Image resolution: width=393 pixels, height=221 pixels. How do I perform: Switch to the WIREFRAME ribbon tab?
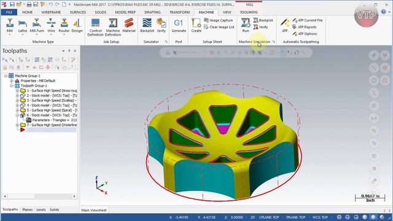tap(51, 12)
